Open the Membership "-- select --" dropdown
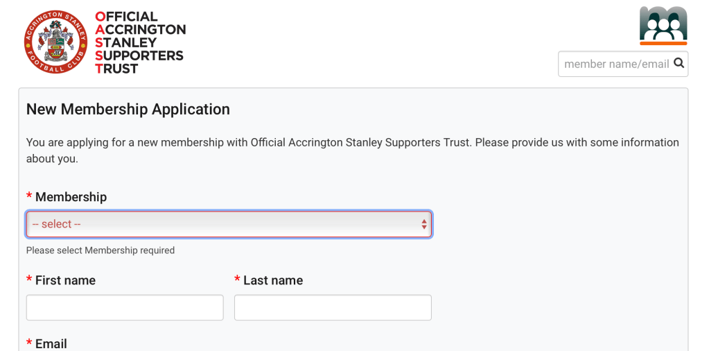 pos(229,224)
